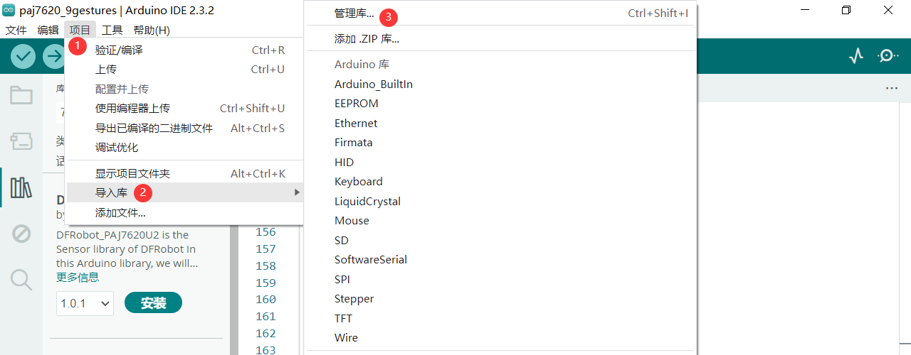This screenshot has width=911, height=355.
Task: Choose 使用编程器上传 menu entry
Action: point(184,108)
